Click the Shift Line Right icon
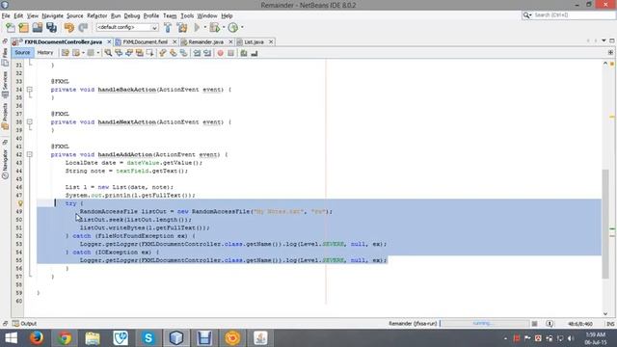 [207, 53]
